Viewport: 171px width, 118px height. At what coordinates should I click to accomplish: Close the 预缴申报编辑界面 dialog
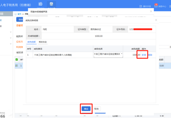click(151, 11)
